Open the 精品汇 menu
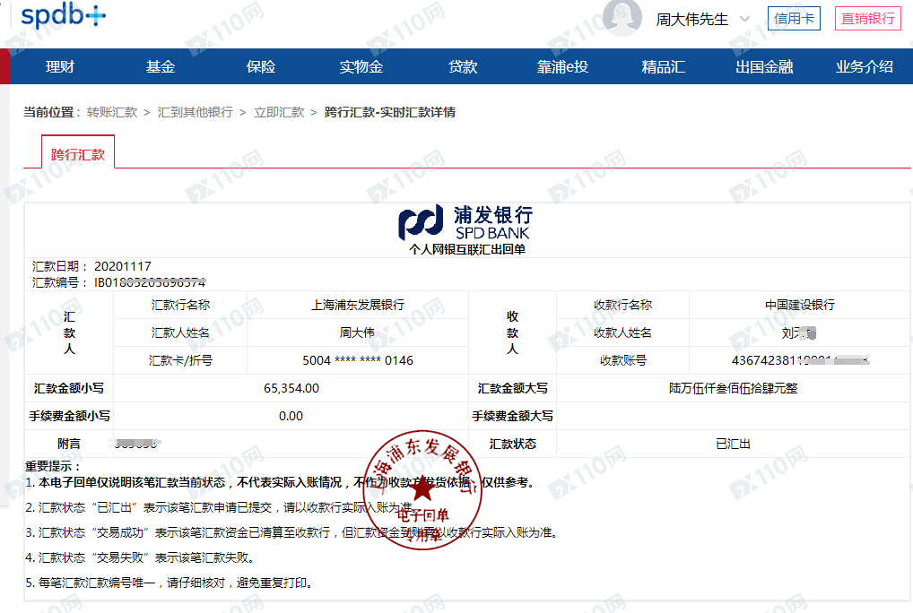Screen dimensions: 913x613 click(663, 67)
